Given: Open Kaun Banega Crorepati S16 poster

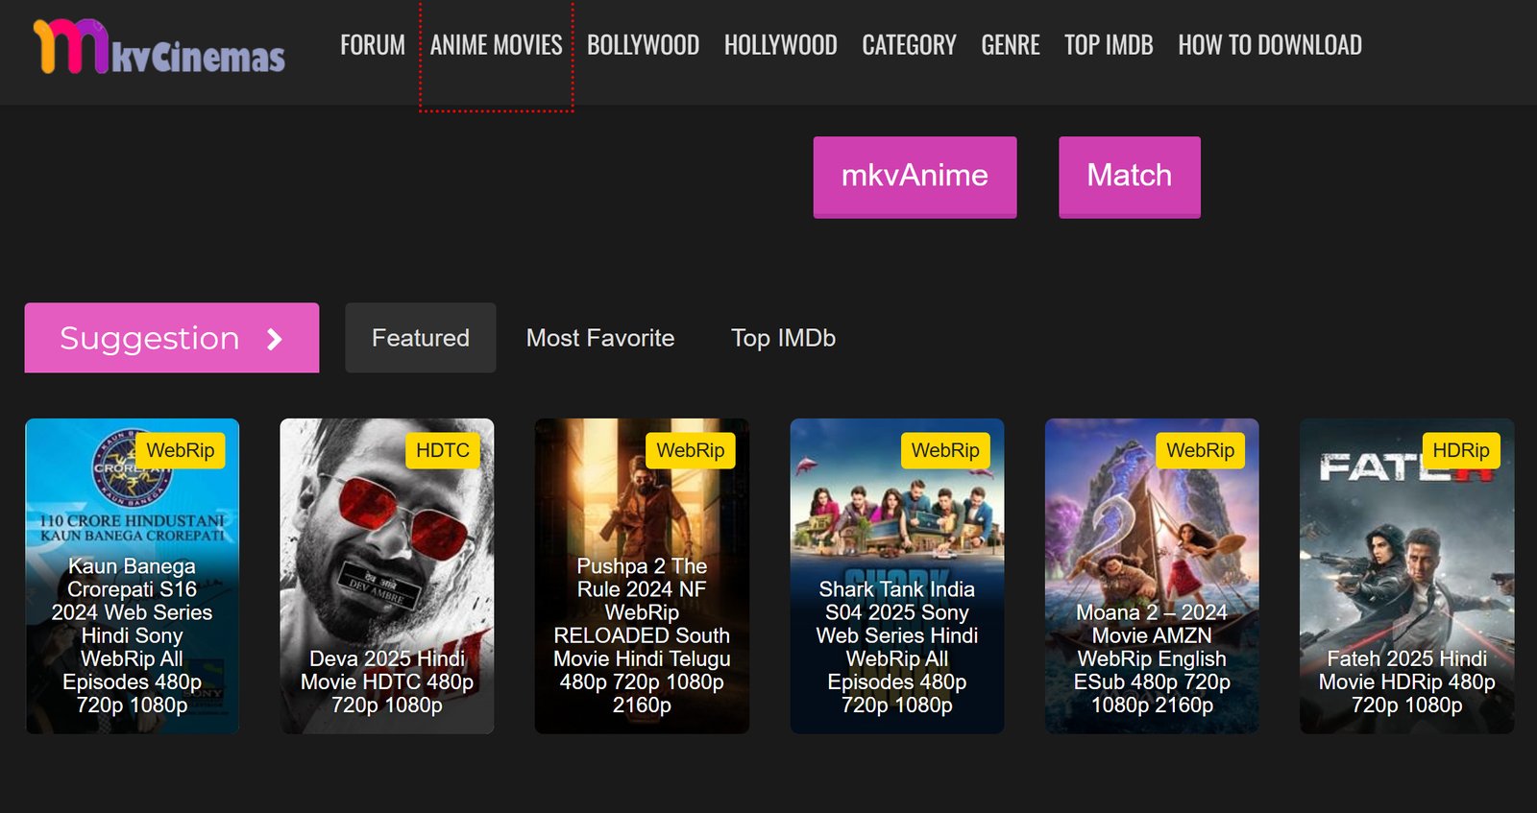Looking at the screenshot, I should (x=133, y=576).
